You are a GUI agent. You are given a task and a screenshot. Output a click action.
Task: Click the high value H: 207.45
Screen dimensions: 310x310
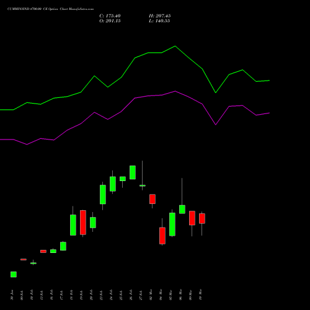(x=160, y=16)
